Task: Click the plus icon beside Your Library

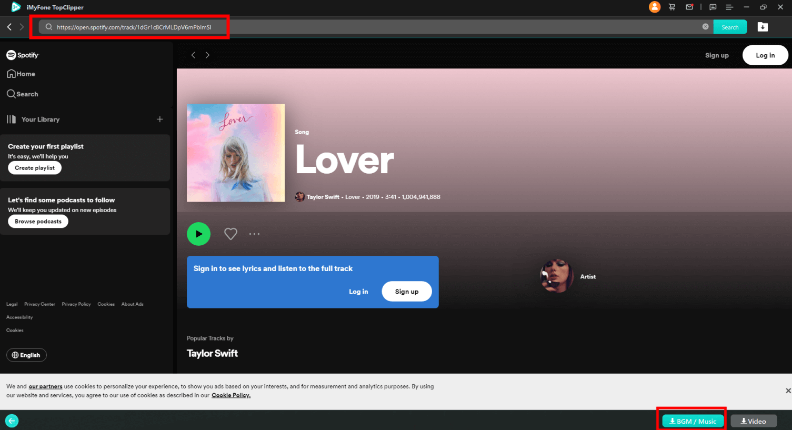Action: 160,119
